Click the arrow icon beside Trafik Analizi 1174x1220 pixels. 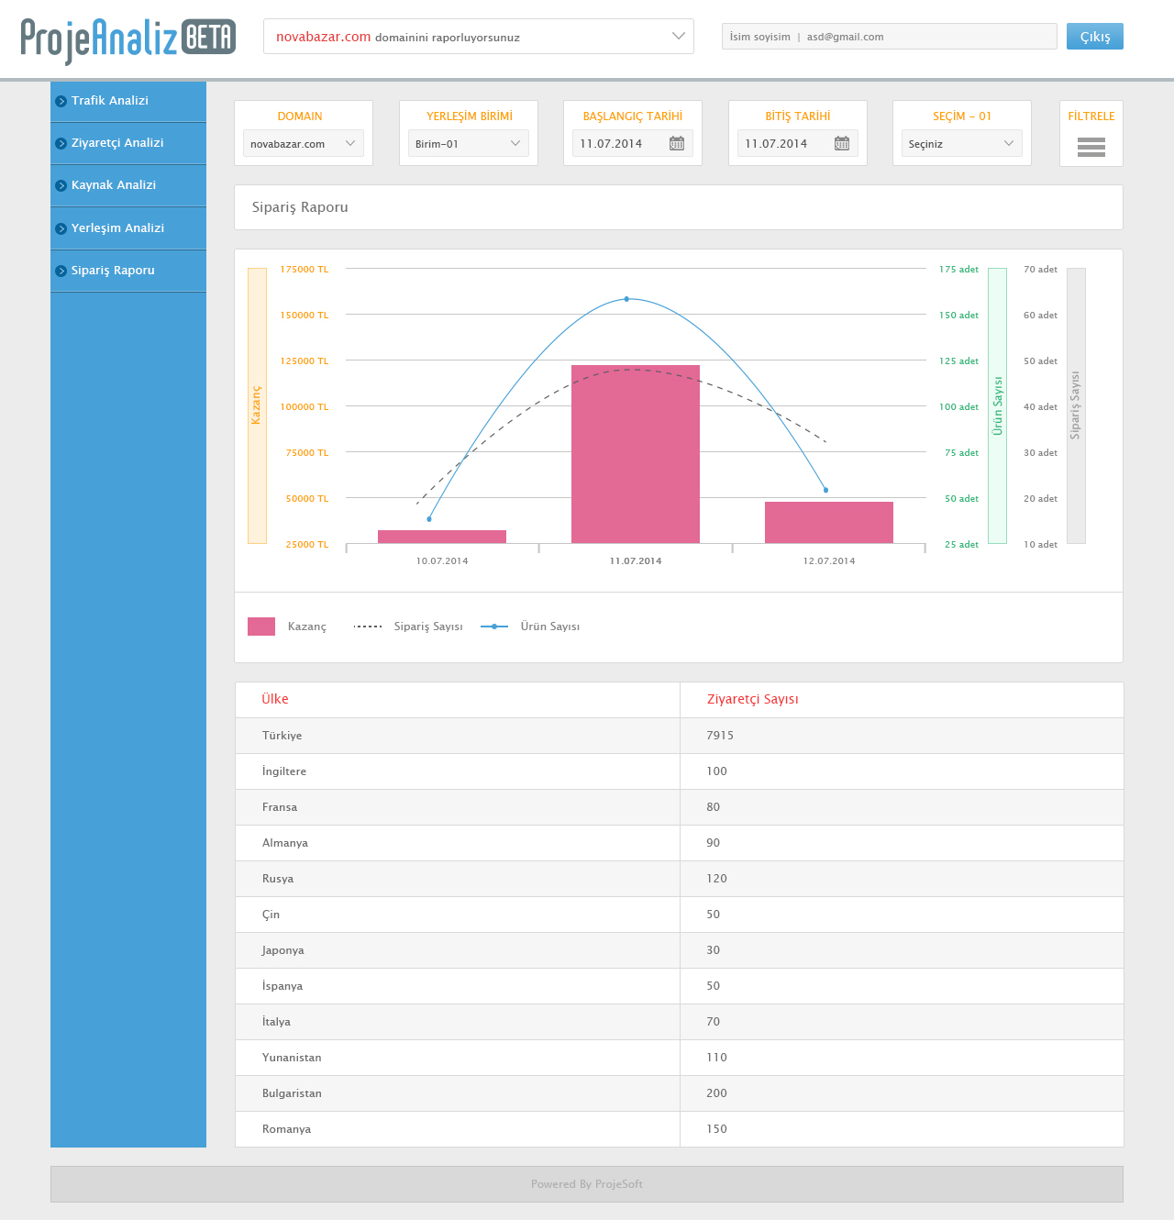click(x=61, y=101)
